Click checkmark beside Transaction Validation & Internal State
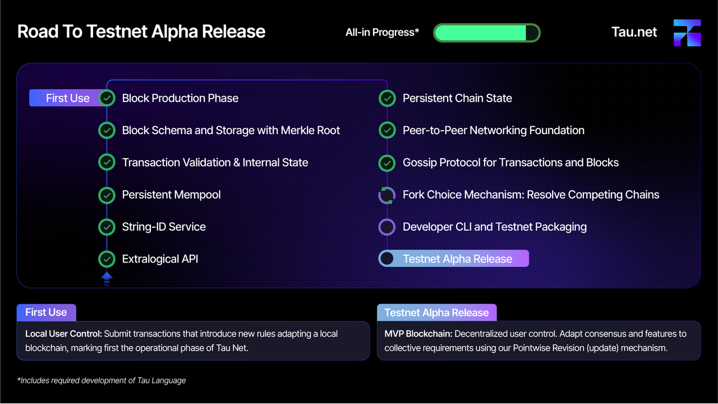The image size is (718, 404). click(x=107, y=162)
